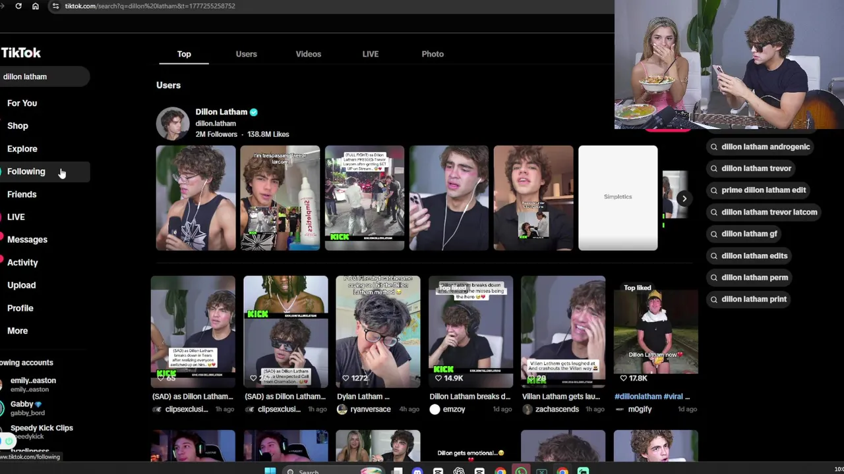Switch to the Photo tab
The height and width of the screenshot is (474, 844).
tap(433, 54)
